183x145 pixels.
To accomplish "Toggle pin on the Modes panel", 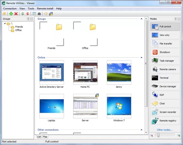I will (x=175, y=19).
